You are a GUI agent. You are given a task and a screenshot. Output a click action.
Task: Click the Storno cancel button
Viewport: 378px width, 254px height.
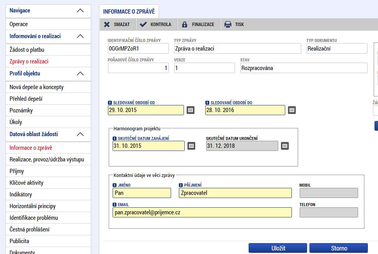(x=339, y=248)
